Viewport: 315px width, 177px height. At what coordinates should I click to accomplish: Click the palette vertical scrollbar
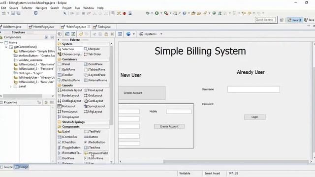click(x=111, y=85)
